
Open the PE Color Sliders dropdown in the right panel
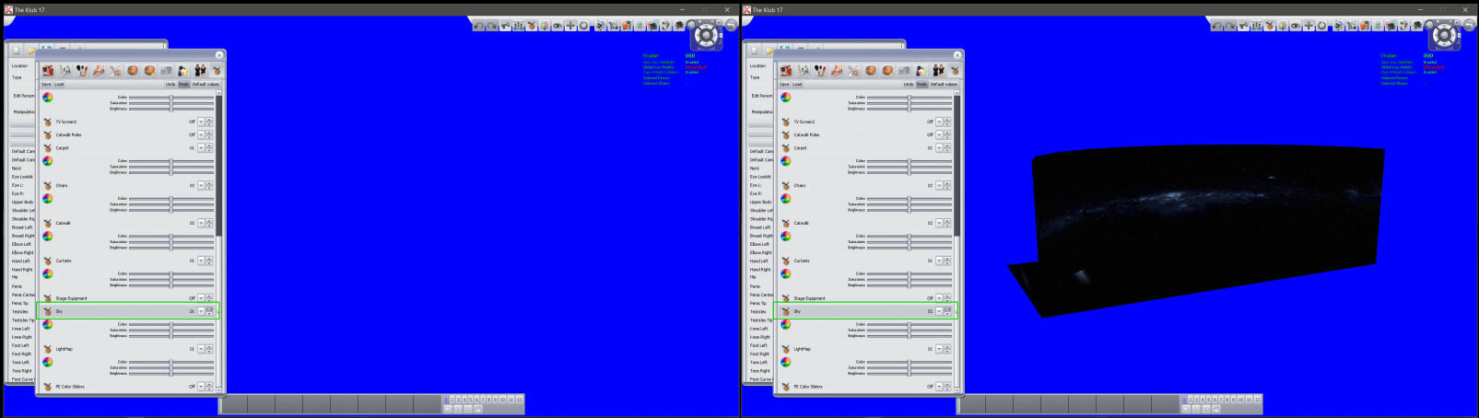939,387
